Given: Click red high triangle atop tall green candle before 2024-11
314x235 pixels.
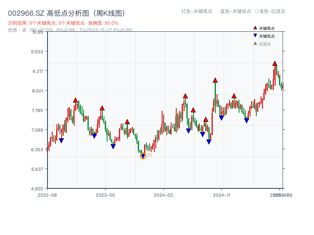Looking at the screenshot, I should point(215,80).
